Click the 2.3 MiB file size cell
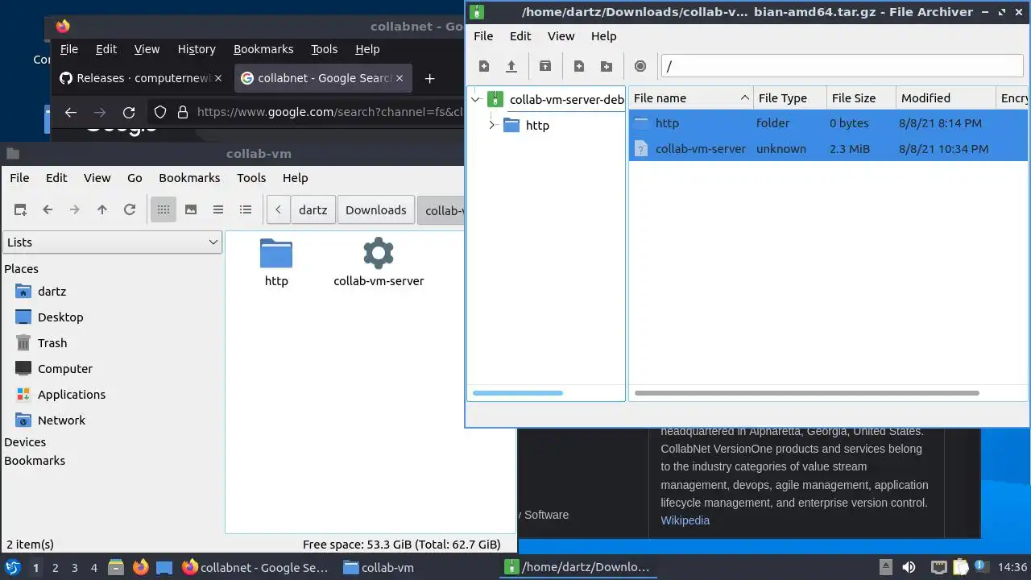Viewport: 1031px width, 580px height. [x=850, y=148]
